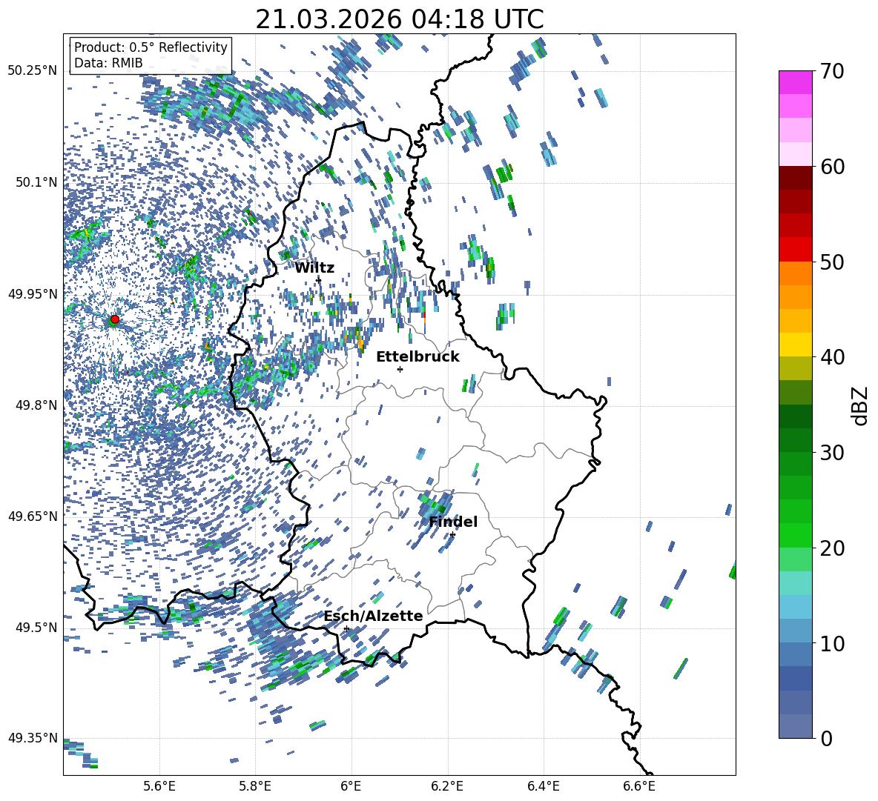Click the 21.03.2026 04:18 UTC title
878x801 pixels.
click(x=399, y=19)
